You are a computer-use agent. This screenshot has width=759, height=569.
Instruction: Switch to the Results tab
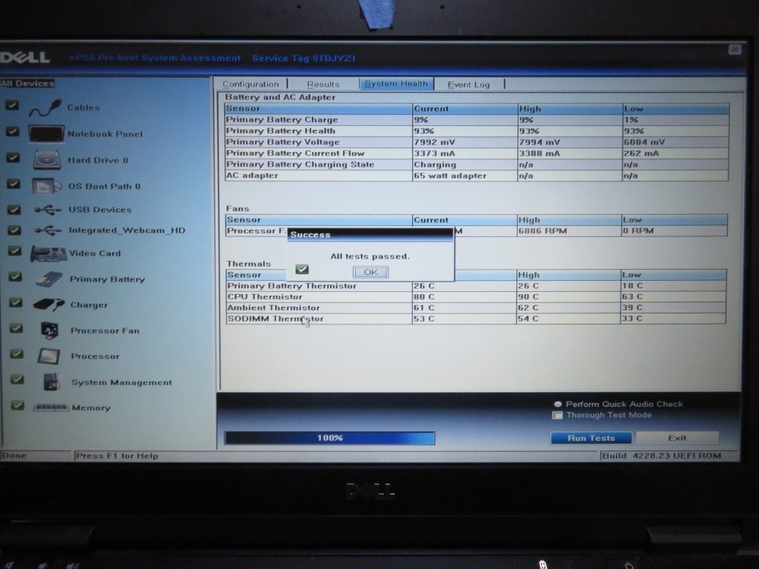point(323,84)
